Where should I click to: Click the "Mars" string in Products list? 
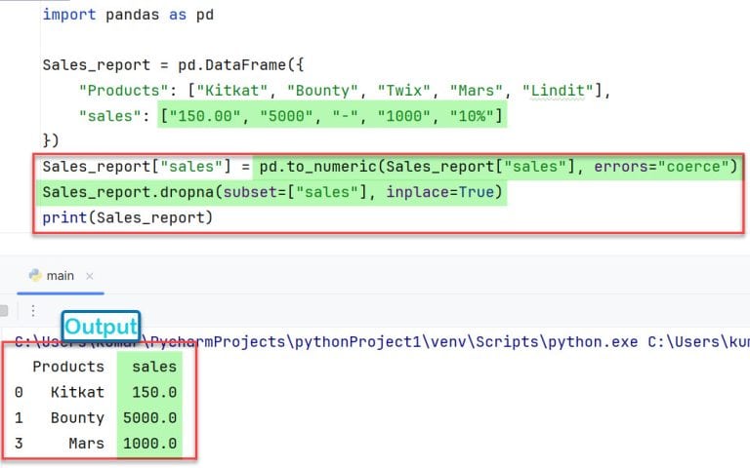476,91
